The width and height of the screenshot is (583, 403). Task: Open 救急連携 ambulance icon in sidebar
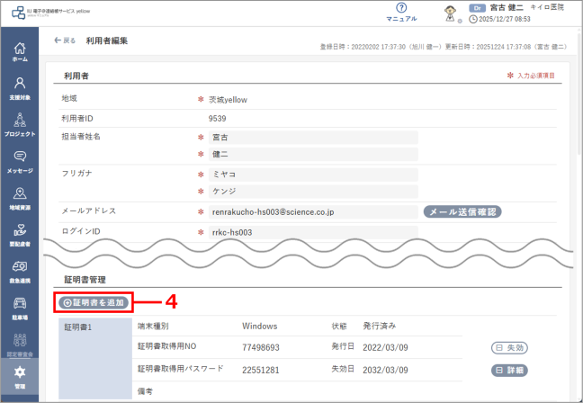pos(19,272)
